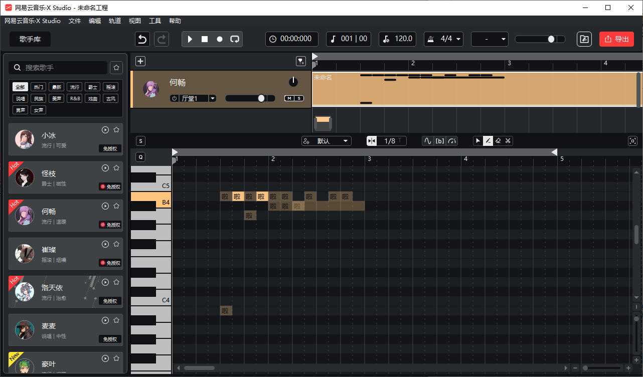Click the horizontal zoom-out minus icon
This screenshot has width=643, height=377.
575,368
